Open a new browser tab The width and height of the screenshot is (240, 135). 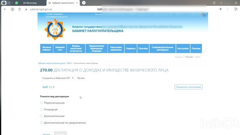pyautogui.click(x=84, y=3)
